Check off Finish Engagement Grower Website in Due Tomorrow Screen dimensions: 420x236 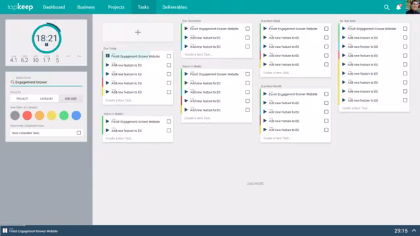tap(247, 29)
